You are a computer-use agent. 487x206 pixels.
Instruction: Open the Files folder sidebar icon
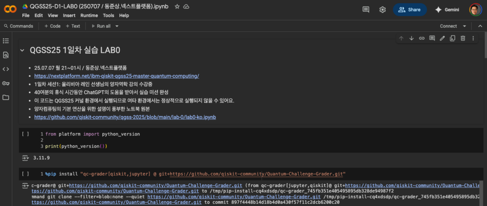click(x=6, y=98)
